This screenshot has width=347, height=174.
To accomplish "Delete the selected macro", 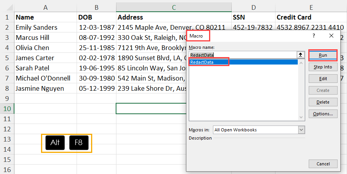I will click(x=323, y=102).
